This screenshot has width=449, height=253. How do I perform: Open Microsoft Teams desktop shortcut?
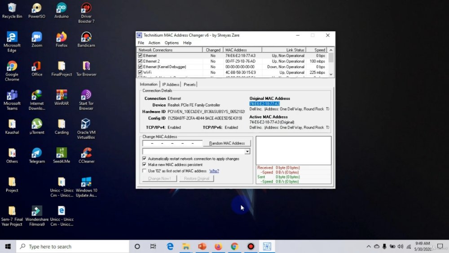click(12, 100)
